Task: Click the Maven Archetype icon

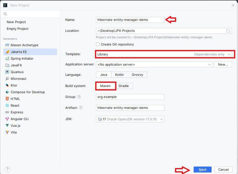Action: [x=7, y=45]
